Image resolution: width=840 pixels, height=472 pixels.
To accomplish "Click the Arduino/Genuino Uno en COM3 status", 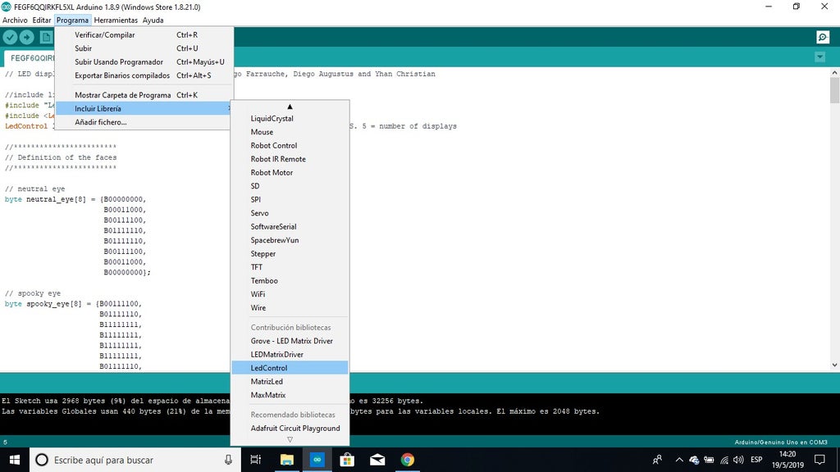I will pyautogui.click(x=781, y=442).
